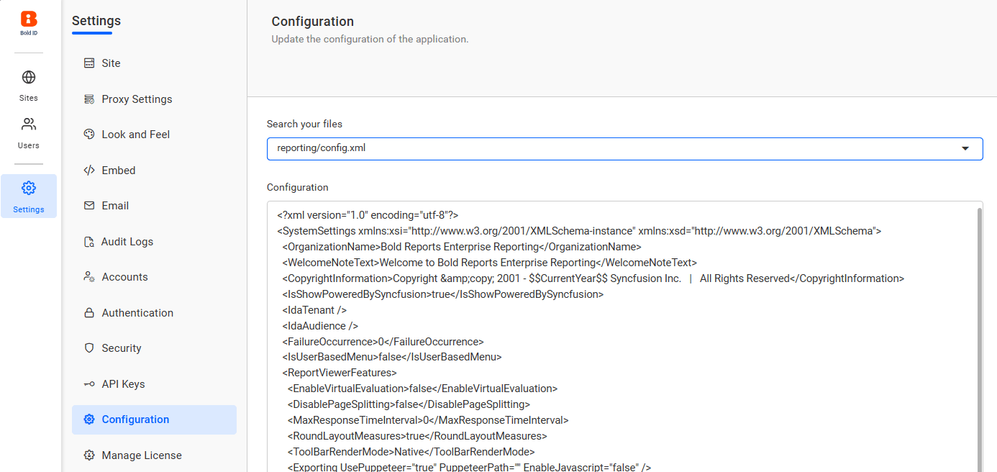Click the IdaTenant line in editor

(x=315, y=310)
